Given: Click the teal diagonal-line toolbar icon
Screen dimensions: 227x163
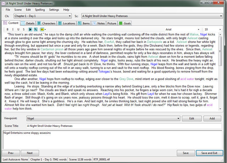Looking at the screenshot, I should point(35,29).
